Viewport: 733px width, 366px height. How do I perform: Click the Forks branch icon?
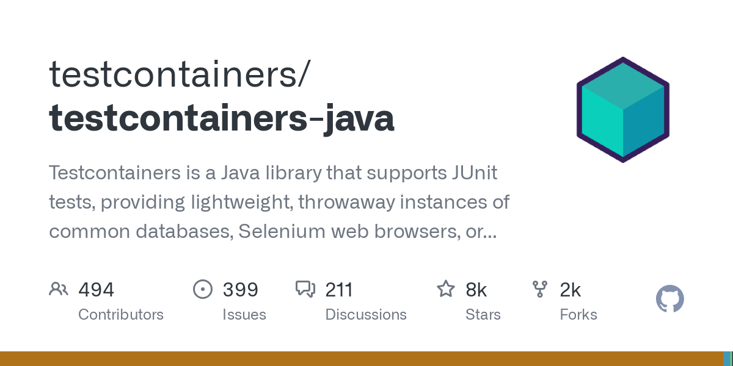[x=540, y=289]
